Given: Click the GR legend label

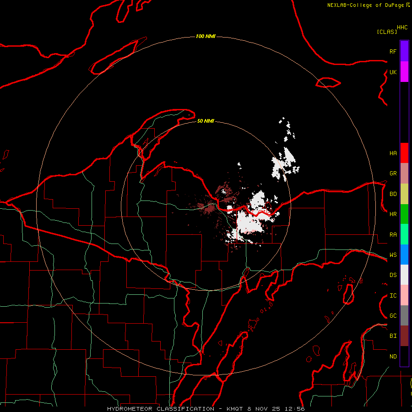Looking at the screenshot, I should [x=393, y=173].
